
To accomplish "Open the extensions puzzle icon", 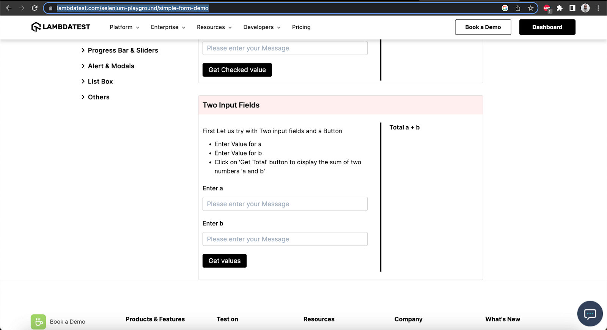I will click(x=560, y=8).
